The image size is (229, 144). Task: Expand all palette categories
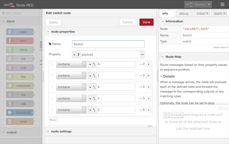coord(36,141)
